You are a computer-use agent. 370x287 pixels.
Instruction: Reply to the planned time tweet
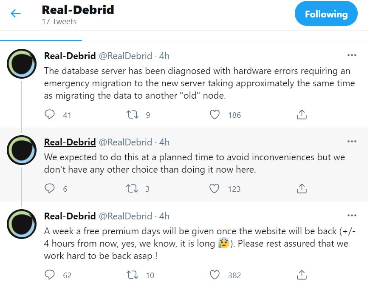(x=50, y=188)
